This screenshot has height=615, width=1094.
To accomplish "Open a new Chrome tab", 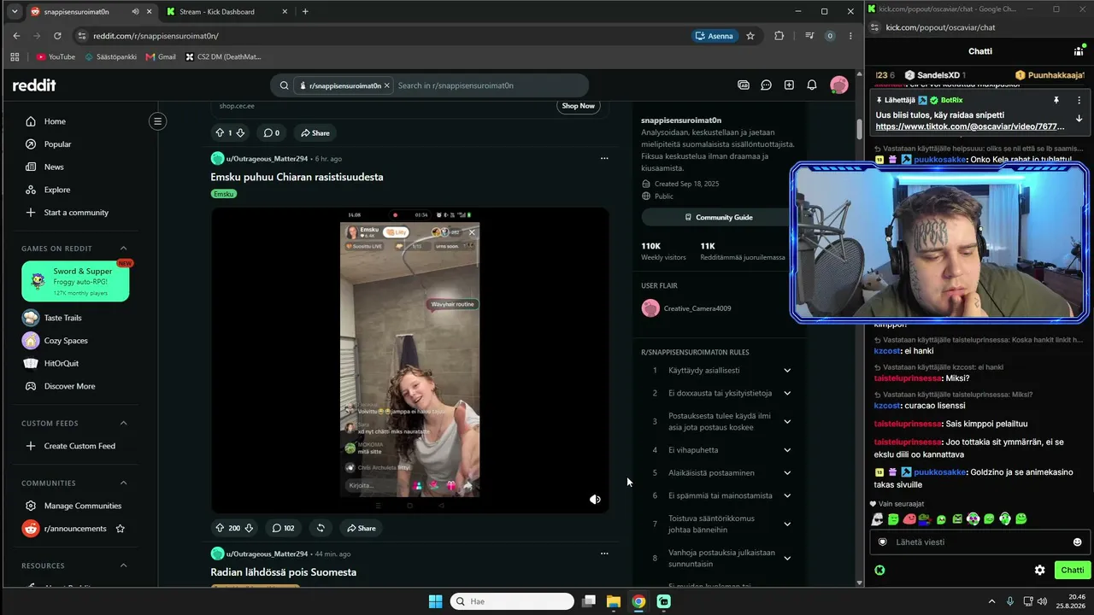I will click(305, 12).
